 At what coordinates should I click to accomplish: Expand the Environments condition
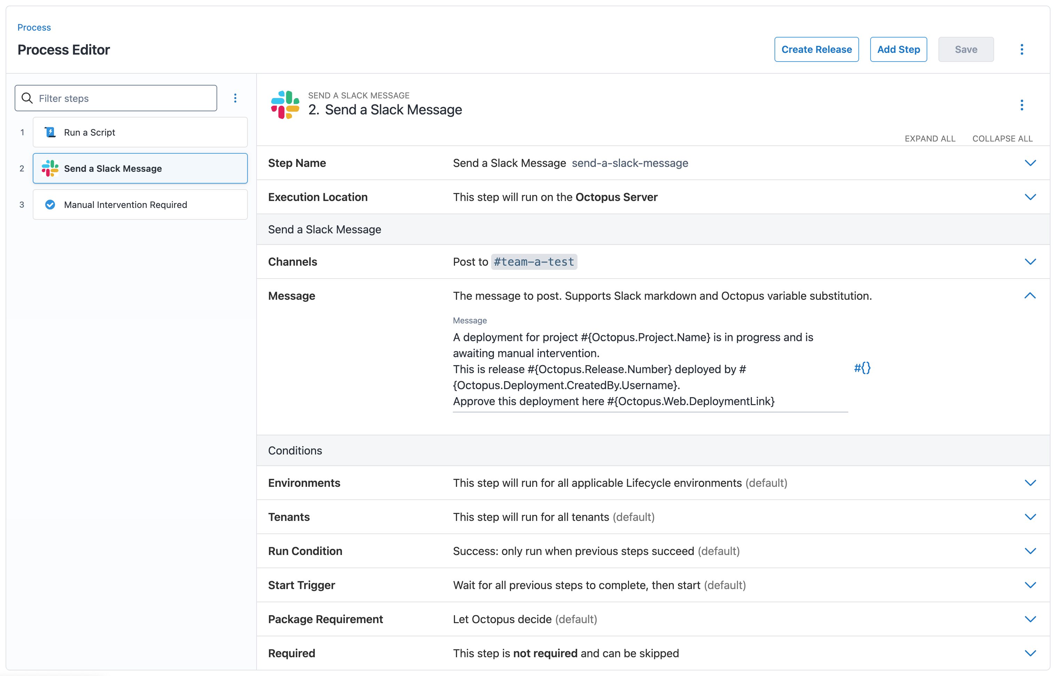tap(1030, 483)
